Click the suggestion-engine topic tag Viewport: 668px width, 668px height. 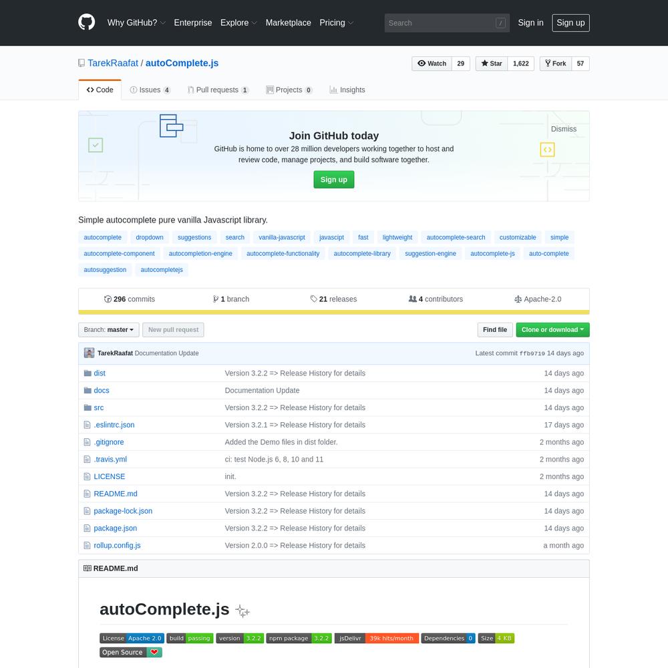click(x=430, y=253)
